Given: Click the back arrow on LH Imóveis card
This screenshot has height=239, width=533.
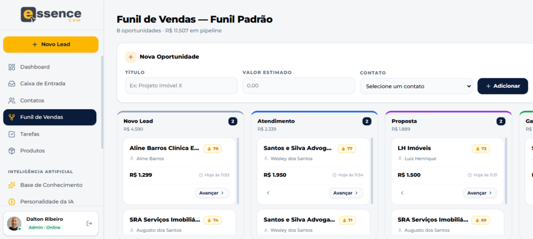Looking at the screenshot, I should (x=402, y=193).
